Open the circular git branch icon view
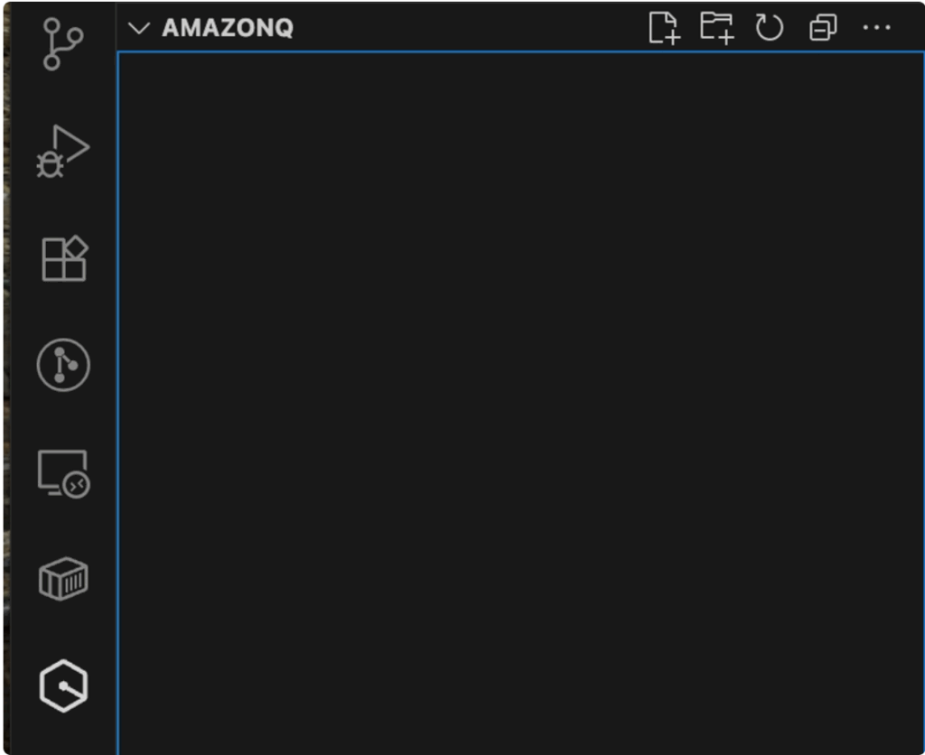Screen dimensions: 925x755 (63, 365)
